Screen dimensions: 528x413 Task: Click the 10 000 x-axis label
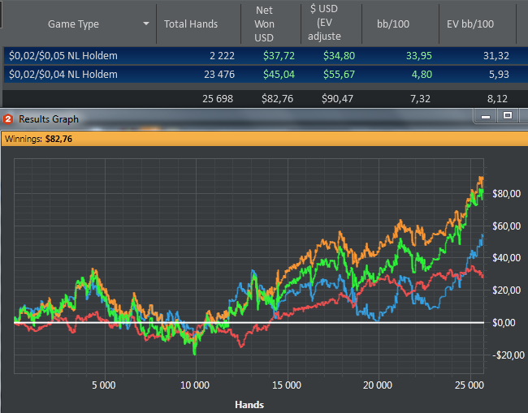pyautogui.click(x=195, y=385)
